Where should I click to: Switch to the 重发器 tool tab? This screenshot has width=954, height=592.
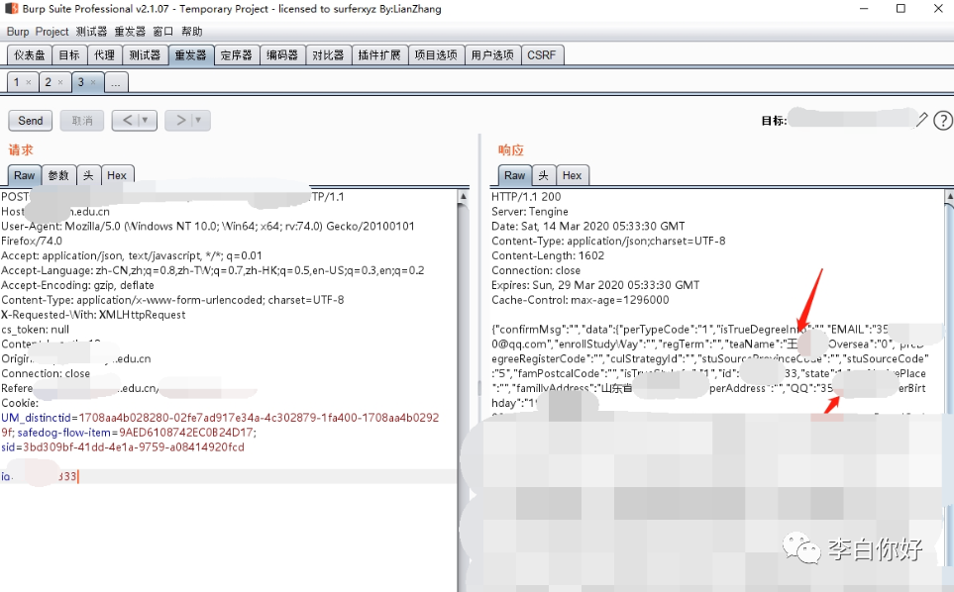click(x=191, y=55)
